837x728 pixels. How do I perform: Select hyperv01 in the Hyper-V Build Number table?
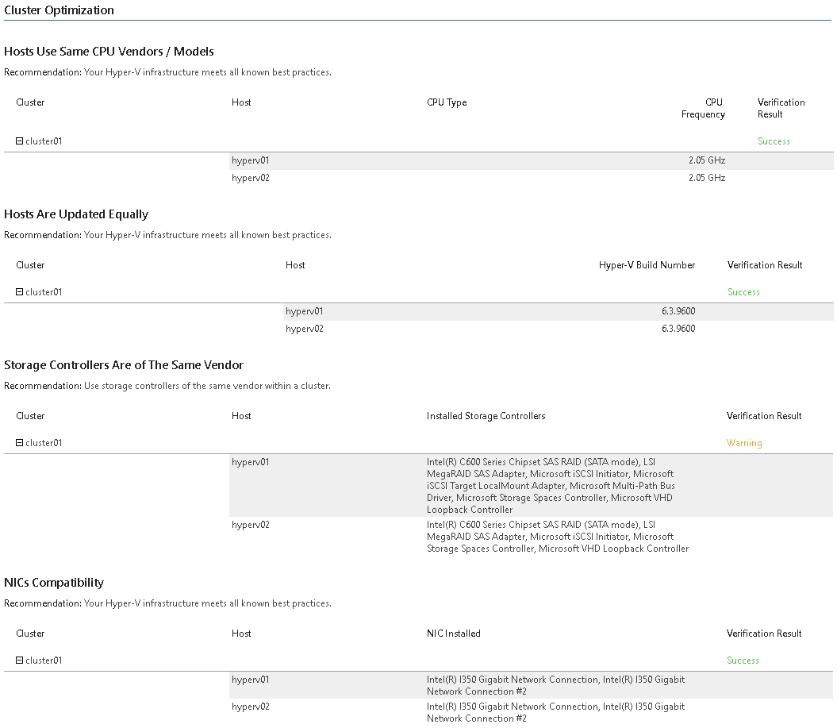pyautogui.click(x=305, y=311)
